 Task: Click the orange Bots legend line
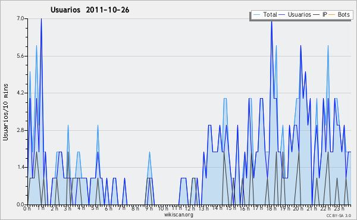click(x=332, y=15)
